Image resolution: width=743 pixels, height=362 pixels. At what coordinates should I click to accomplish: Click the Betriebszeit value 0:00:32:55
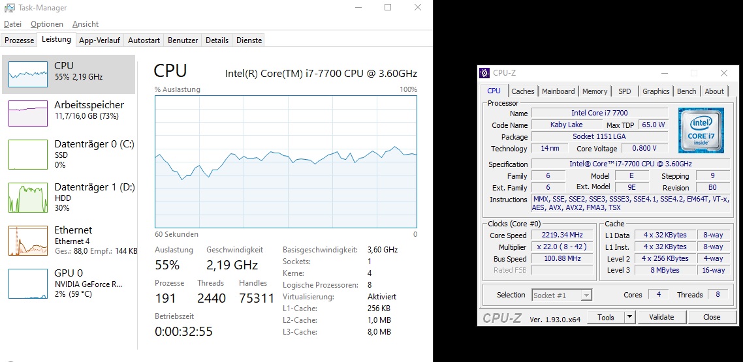click(x=183, y=331)
